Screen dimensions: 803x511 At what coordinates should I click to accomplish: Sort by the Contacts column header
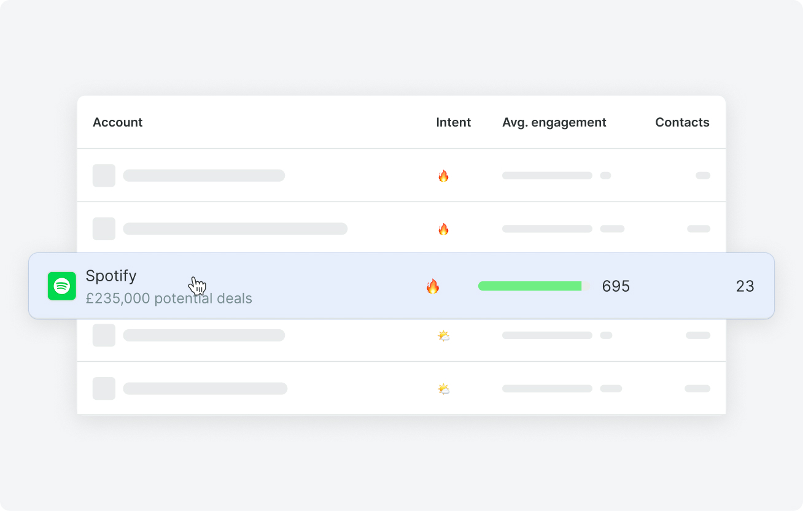click(x=682, y=122)
